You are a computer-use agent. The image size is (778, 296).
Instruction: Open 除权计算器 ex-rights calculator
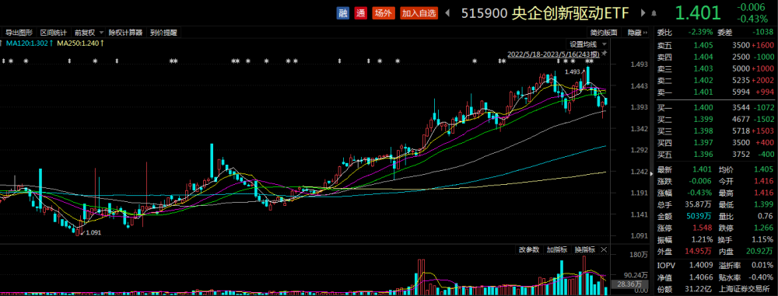125,33
